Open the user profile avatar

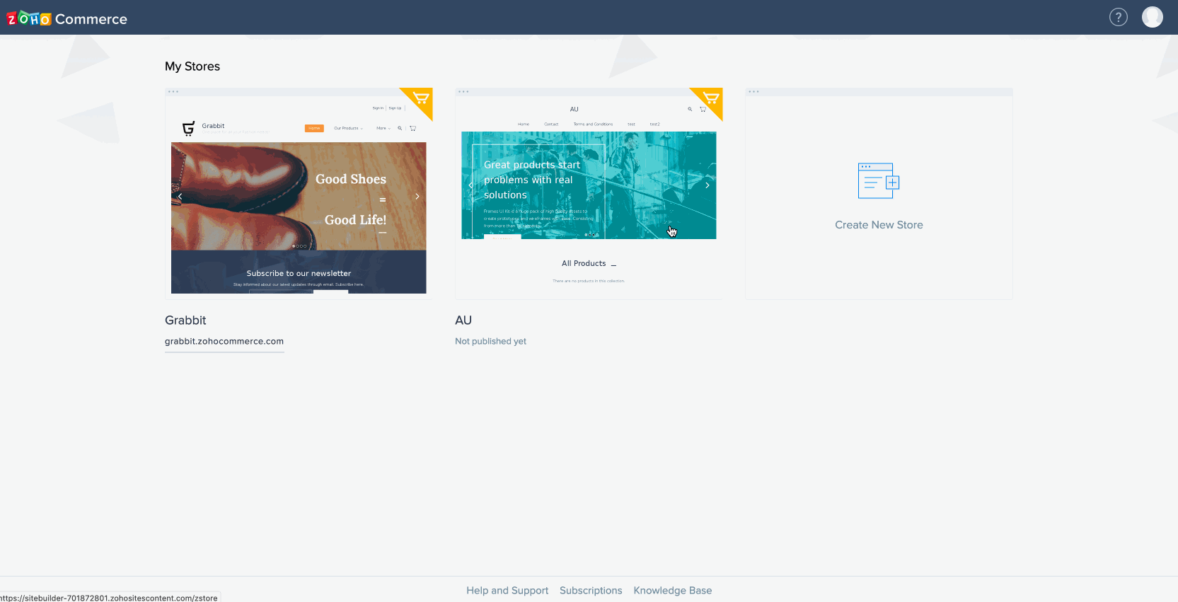click(1152, 17)
